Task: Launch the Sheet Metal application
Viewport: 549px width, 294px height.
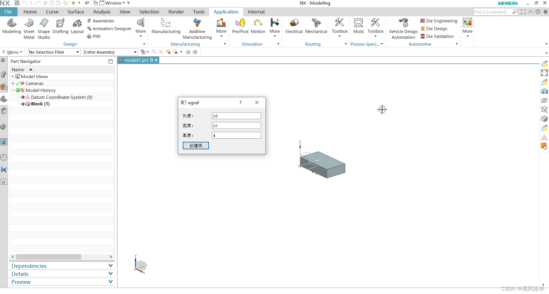Action: [29, 29]
